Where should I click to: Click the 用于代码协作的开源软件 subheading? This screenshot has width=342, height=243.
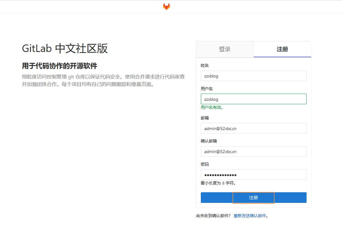[60, 66]
